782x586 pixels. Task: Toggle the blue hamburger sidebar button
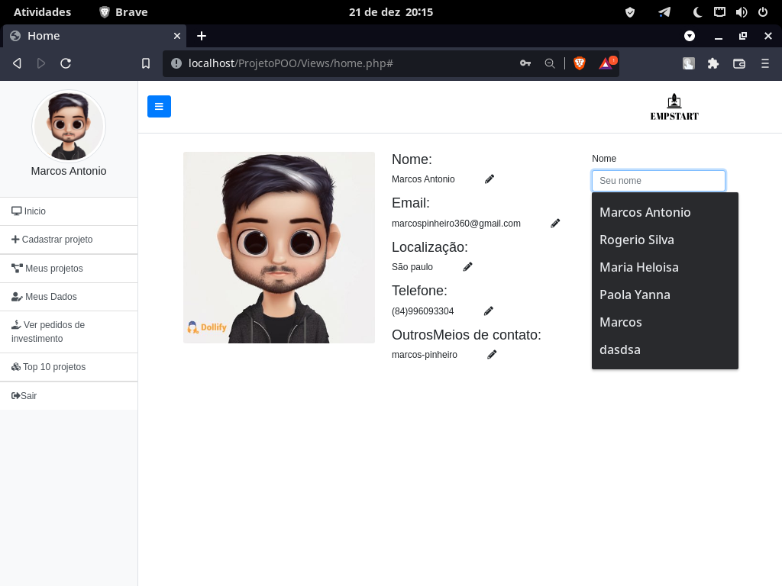point(159,106)
